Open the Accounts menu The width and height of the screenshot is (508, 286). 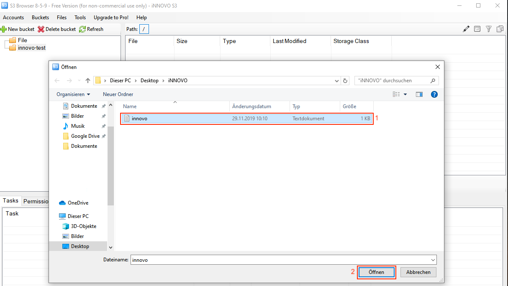pyautogui.click(x=13, y=18)
